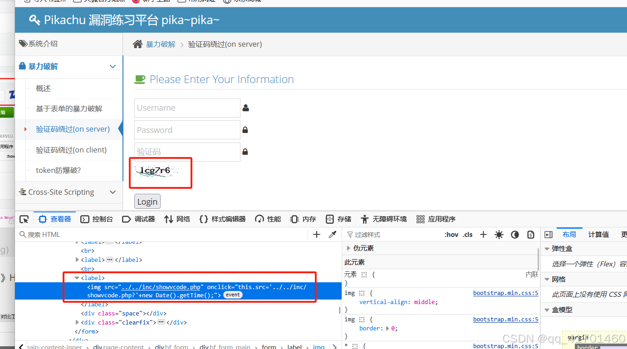Click the Login button

click(147, 202)
